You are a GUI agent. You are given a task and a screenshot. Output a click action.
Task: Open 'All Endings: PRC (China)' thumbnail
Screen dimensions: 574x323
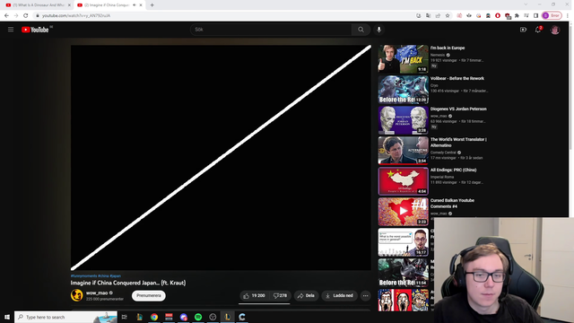click(x=403, y=181)
